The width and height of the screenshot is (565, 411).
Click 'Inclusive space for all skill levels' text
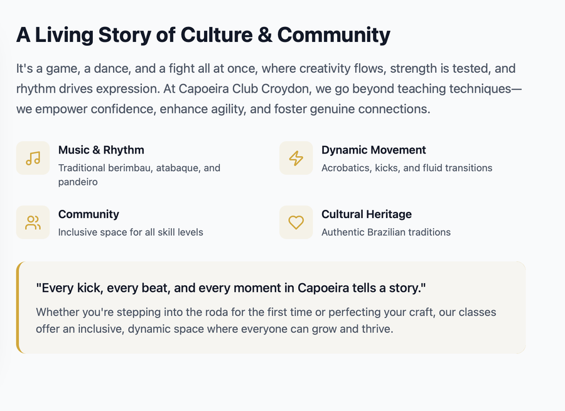tap(131, 232)
